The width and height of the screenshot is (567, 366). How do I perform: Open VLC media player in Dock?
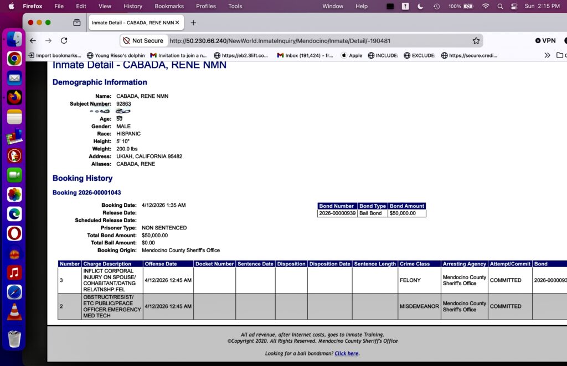point(14,312)
